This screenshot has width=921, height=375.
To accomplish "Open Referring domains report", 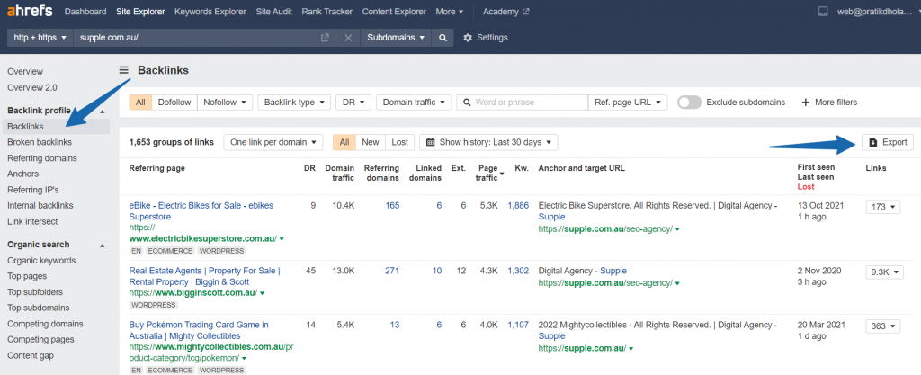I will pyautogui.click(x=42, y=158).
